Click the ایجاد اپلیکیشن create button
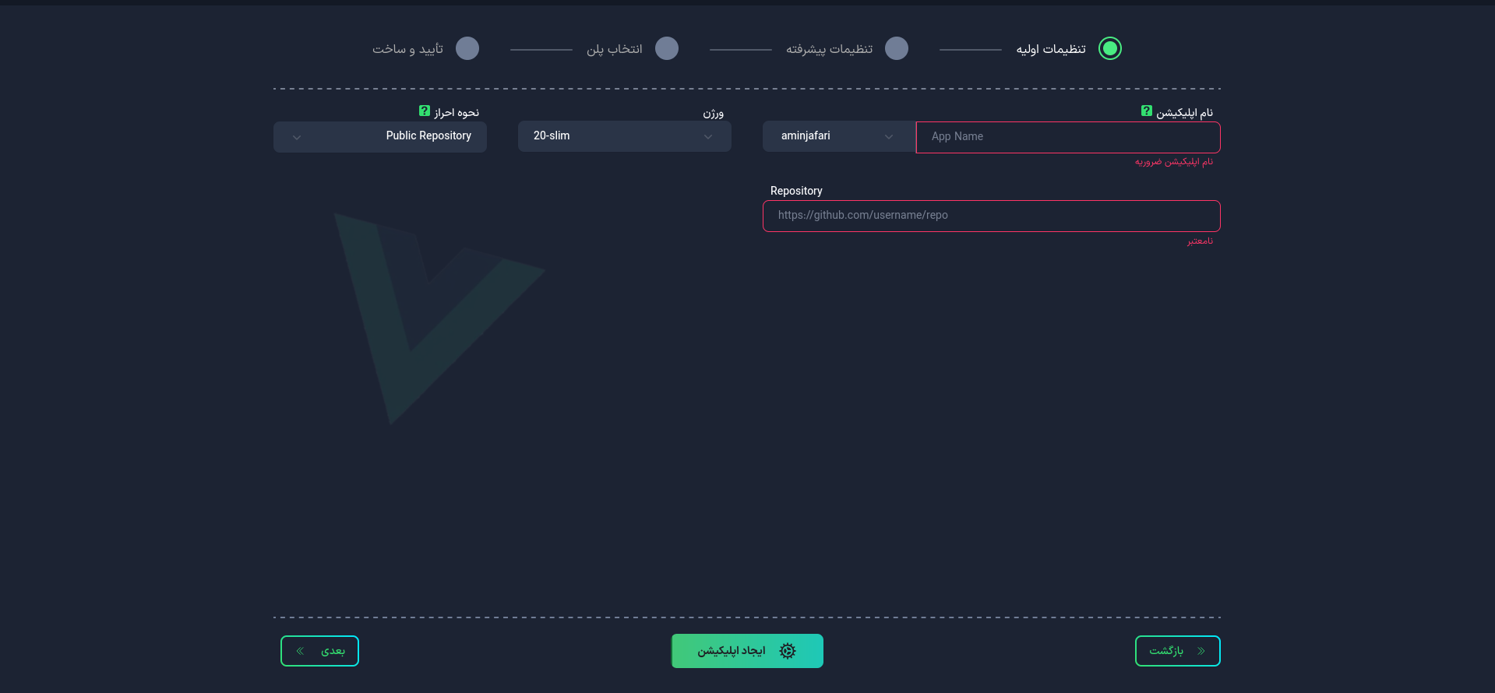Screen dimensions: 1495x693 coord(747,651)
